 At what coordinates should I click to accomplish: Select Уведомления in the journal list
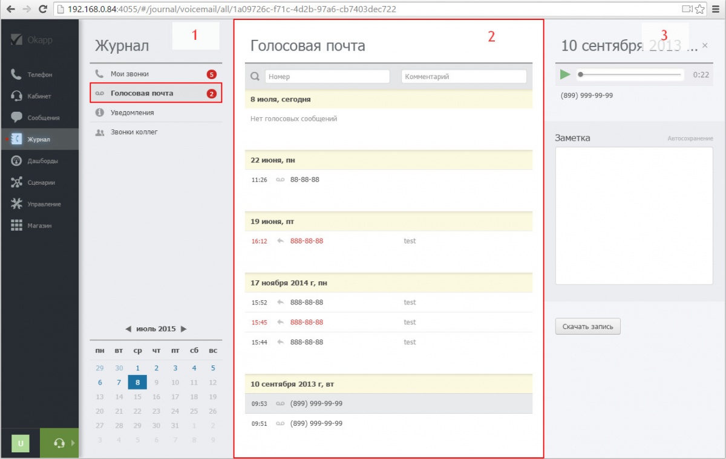click(x=132, y=112)
